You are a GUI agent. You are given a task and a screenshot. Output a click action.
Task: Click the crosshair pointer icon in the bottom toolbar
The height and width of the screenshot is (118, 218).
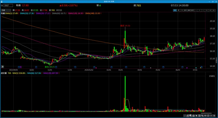202,116
